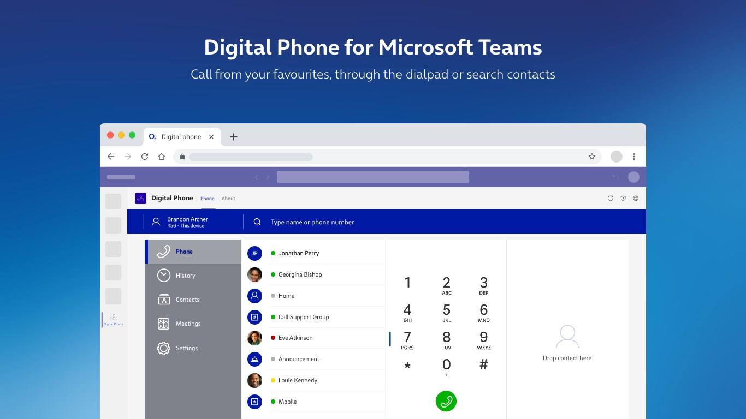Open Meetings in the sidebar
The image size is (746, 419).
point(194,324)
